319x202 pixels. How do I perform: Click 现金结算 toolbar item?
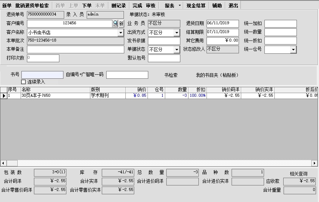(x=196, y=6)
